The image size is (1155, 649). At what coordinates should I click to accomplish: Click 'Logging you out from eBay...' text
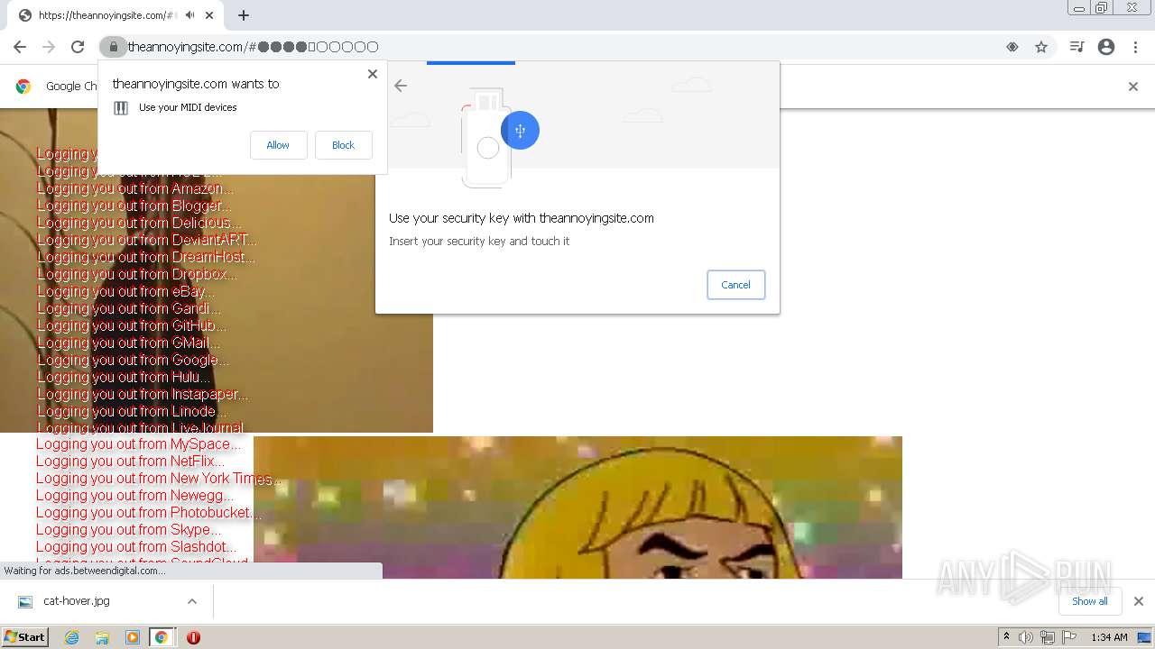(x=125, y=291)
